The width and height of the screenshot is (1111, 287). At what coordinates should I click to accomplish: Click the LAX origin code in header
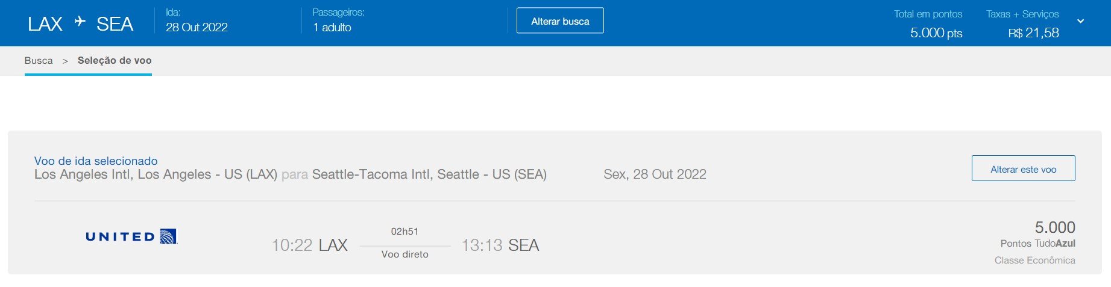coord(45,24)
